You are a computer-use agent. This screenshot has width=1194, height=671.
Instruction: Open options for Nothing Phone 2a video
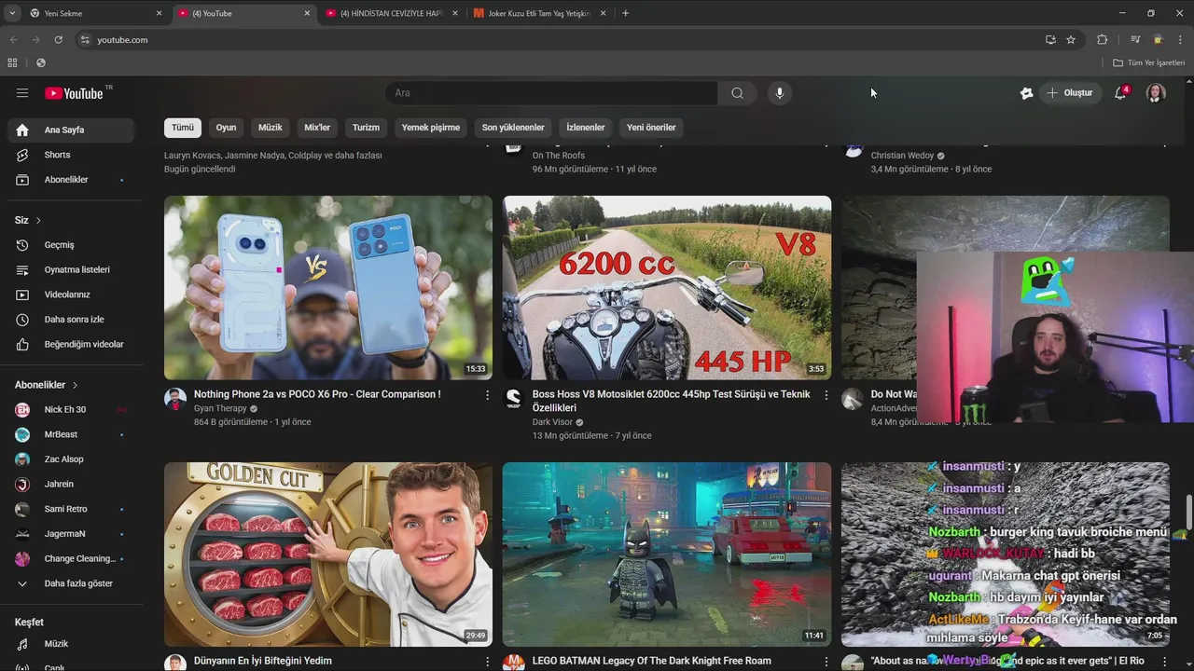tap(487, 395)
